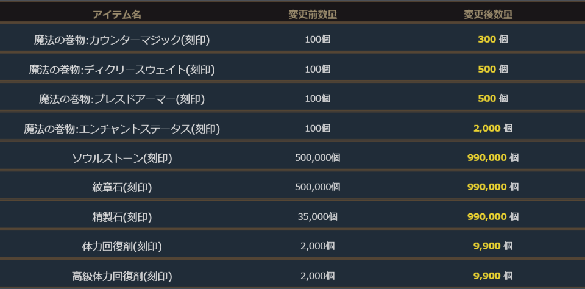Click 紋章石's 990,000 個 new quantity
The width and height of the screenshot is (585, 289).
(x=492, y=187)
